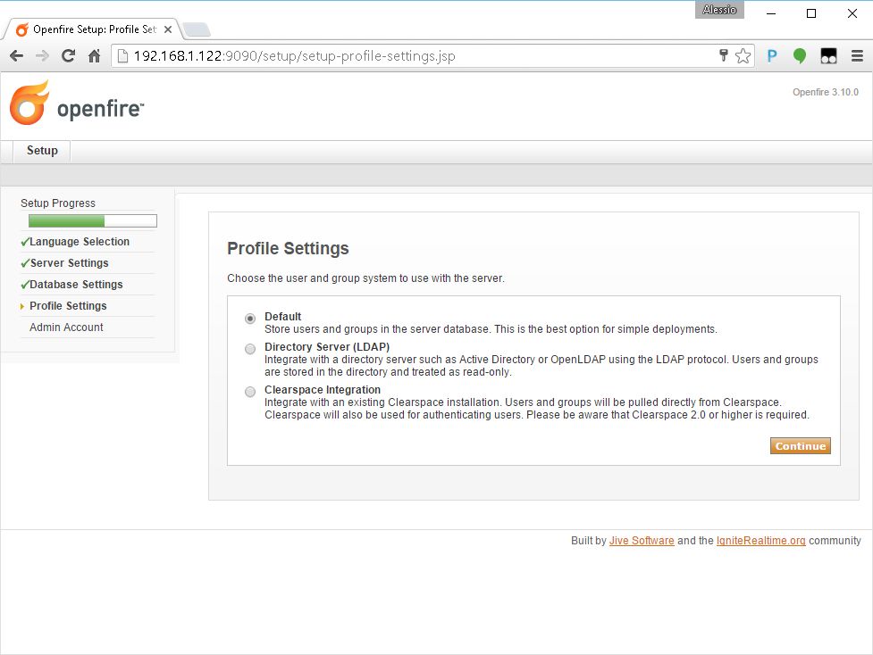Image resolution: width=873 pixels, height=655 pixels.
Task: Click the green circle extension icon
Action: tap(800, 56)
